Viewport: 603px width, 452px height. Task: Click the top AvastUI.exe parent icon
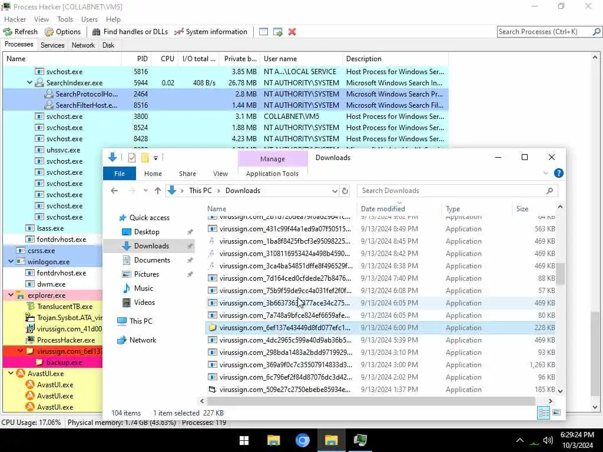tap(21, 373)
